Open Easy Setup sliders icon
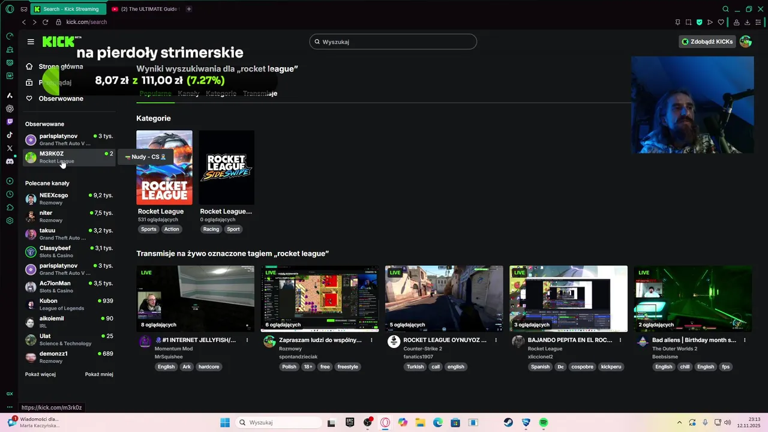Screen dimensions: 768x432 (758, 22)
